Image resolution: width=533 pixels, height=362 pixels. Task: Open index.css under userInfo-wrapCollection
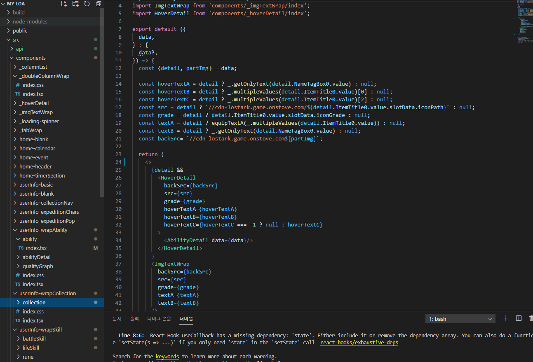(x=51, y=311)
